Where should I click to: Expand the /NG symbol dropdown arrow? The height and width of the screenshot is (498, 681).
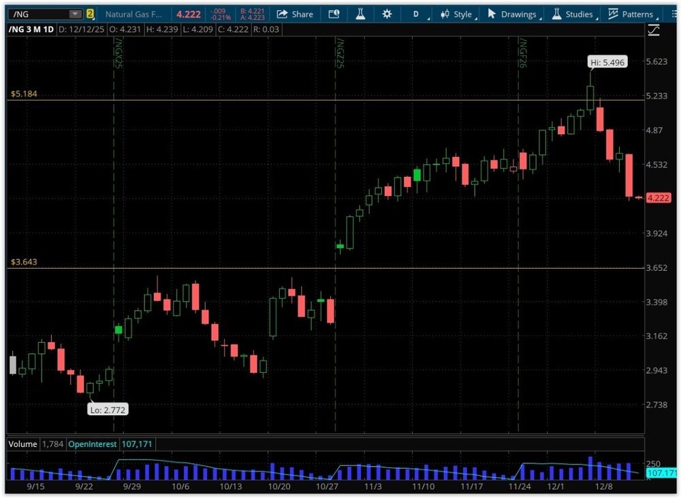click(x=74, y=14)
